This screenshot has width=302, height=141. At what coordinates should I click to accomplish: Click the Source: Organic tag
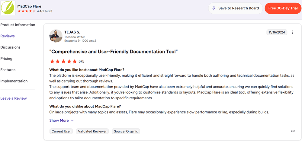point(126,131)
